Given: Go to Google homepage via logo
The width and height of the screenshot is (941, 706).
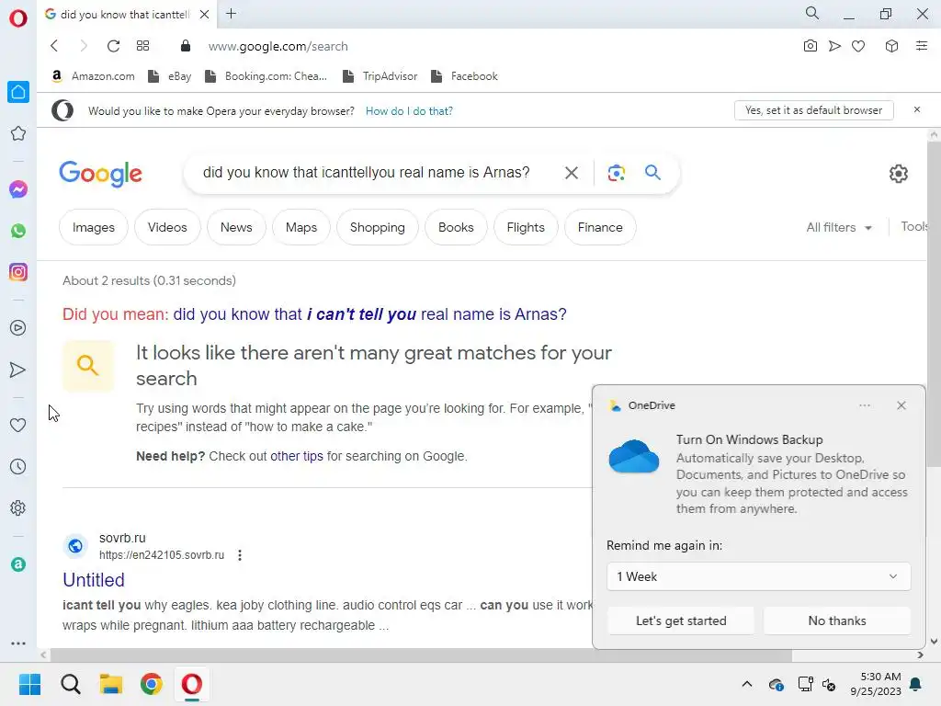Looking at the screenshot, I should click(101, 174).
